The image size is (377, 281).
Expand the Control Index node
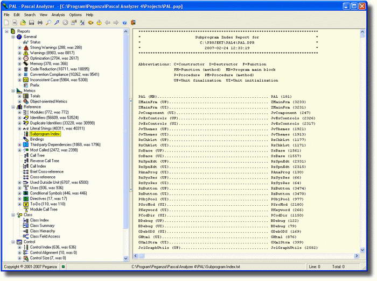point(19,247)
